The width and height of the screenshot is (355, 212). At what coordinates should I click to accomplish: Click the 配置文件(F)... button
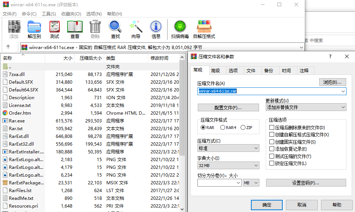[228, 107]
